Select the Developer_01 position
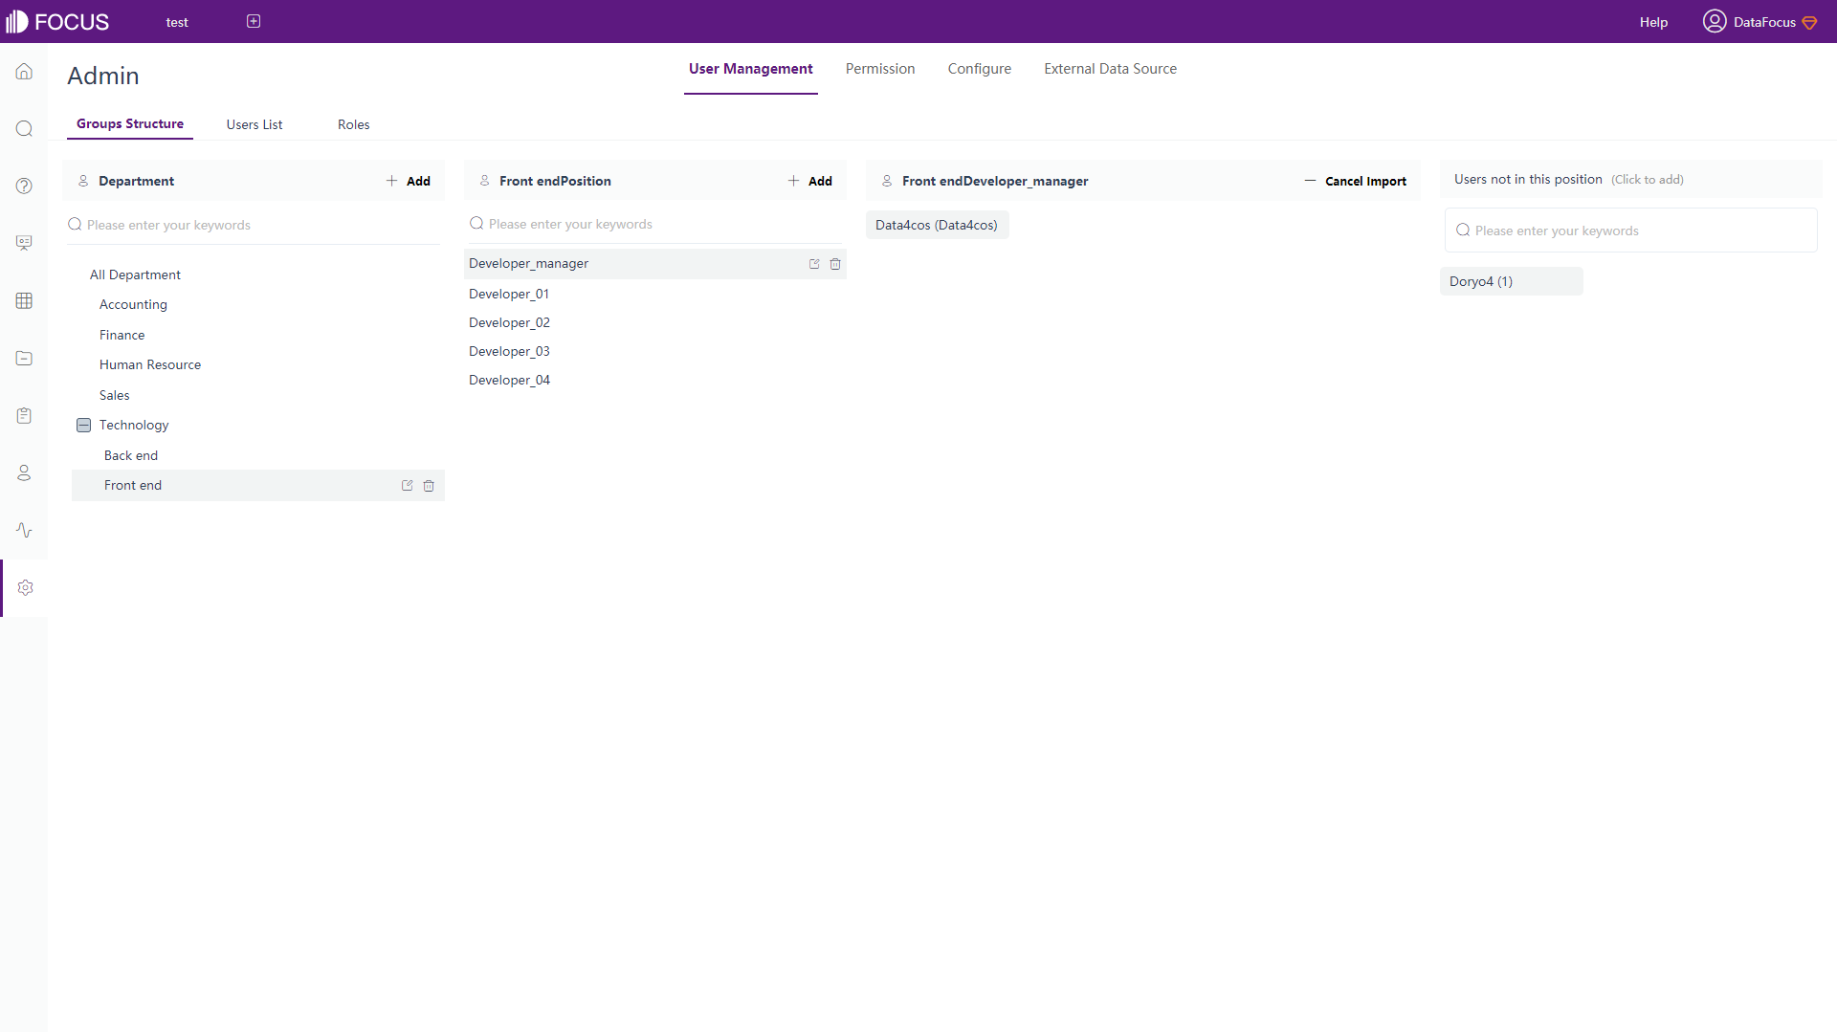 (509, 294)
